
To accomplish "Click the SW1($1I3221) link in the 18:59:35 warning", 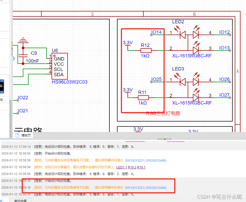I will coord(135,188).
